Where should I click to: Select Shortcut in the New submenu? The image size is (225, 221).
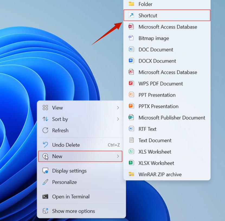pyautogui.click(x=167, y=15)
